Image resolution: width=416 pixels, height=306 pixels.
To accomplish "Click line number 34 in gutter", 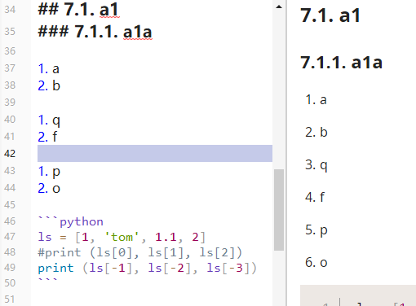I will point(10,10).
